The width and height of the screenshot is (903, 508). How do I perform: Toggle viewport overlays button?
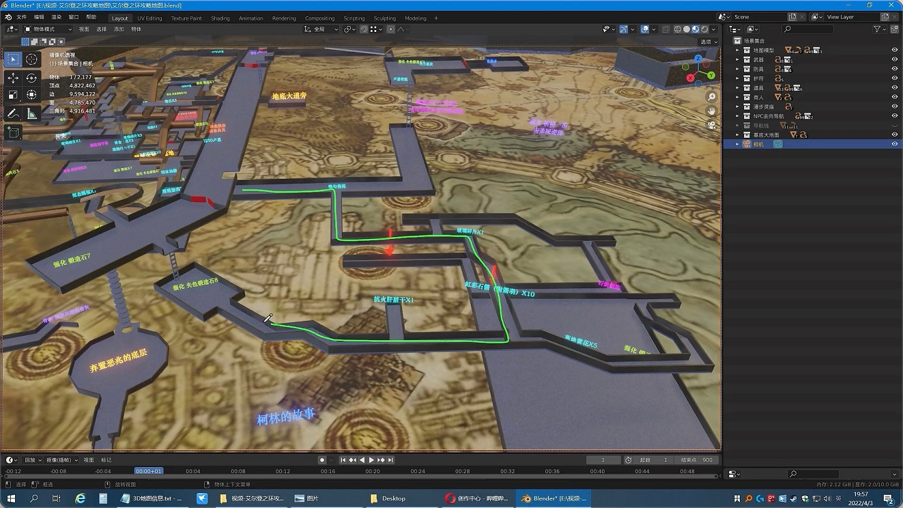644,29
